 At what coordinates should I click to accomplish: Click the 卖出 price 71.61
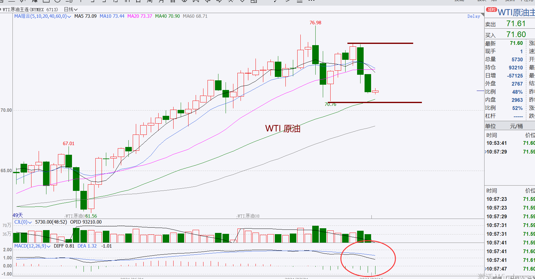[516, 24]
